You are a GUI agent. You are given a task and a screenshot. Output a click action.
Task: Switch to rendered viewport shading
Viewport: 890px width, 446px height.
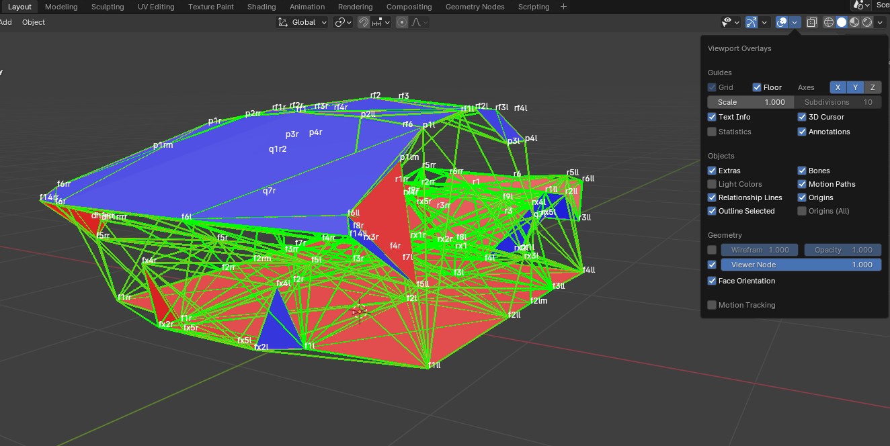pos(867,22)
